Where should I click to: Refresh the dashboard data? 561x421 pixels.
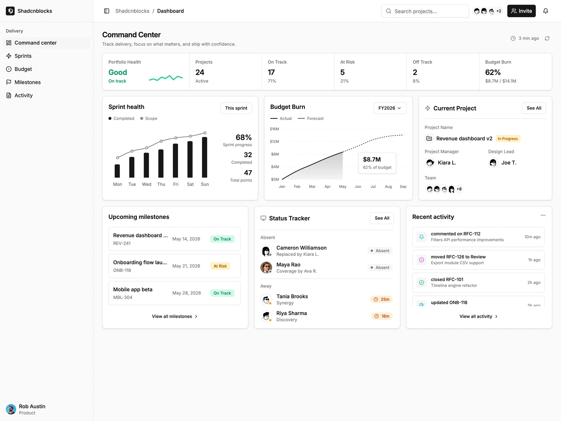pos(547,38)
